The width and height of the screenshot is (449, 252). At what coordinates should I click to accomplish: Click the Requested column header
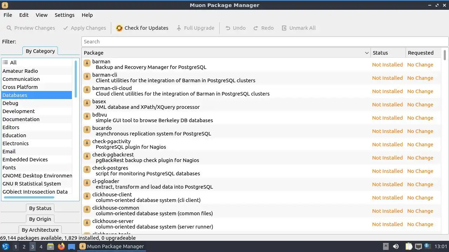pos(421,53)
